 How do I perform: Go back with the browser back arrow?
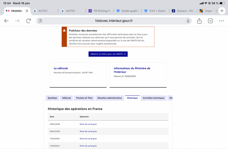click(x=6, y=21)
